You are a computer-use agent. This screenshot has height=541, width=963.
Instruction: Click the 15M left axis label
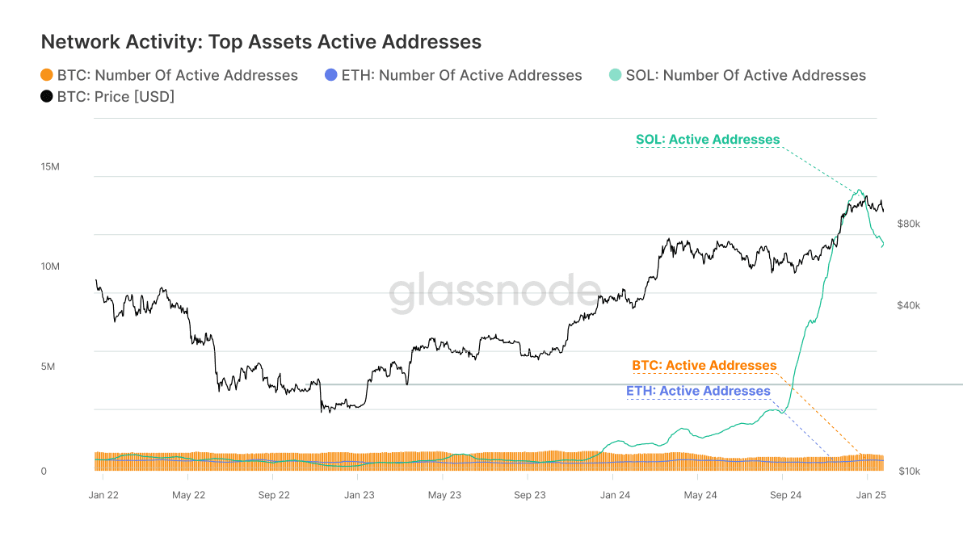tap(50, 167)
